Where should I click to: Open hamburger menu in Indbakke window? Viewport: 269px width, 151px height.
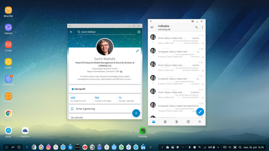pos(152,27)
